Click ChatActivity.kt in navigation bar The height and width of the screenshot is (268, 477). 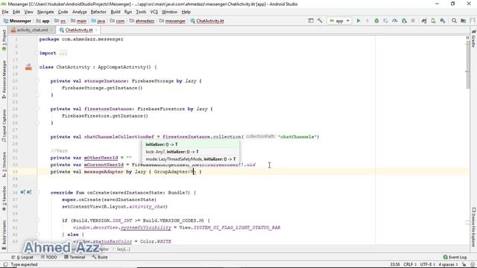coord(207,21)
